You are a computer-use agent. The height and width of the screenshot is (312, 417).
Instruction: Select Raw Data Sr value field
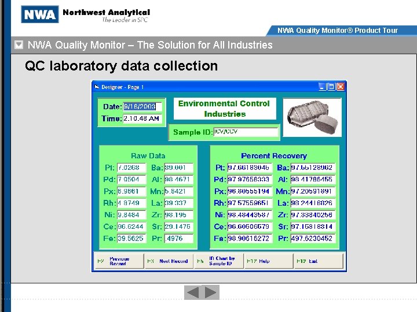tap(178, 226)
